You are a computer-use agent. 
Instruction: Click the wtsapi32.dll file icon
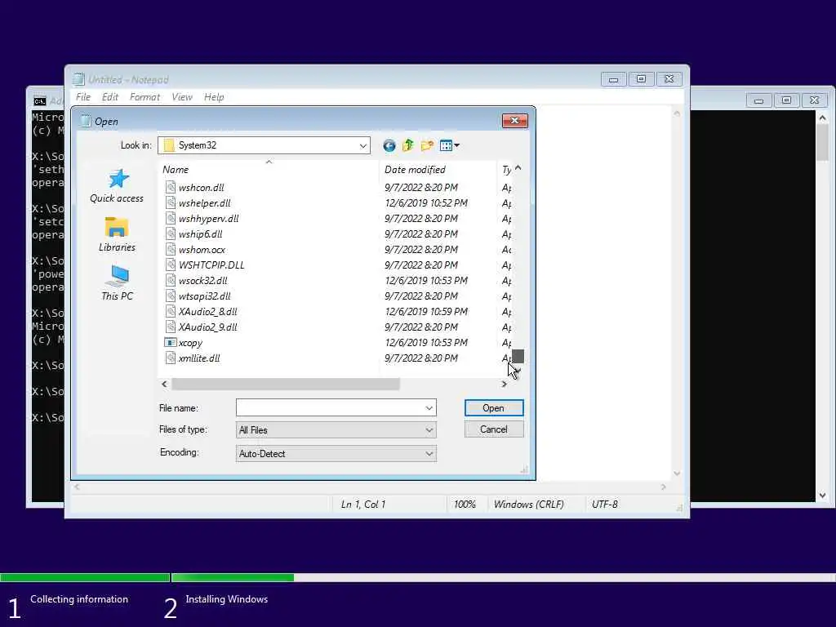[170, 296]
